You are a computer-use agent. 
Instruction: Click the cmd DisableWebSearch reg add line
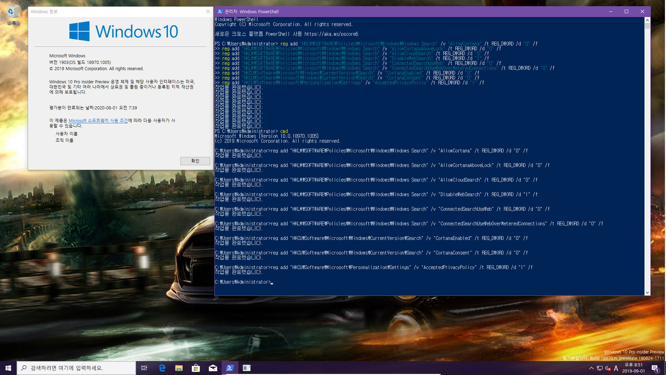tap(376, 194)
